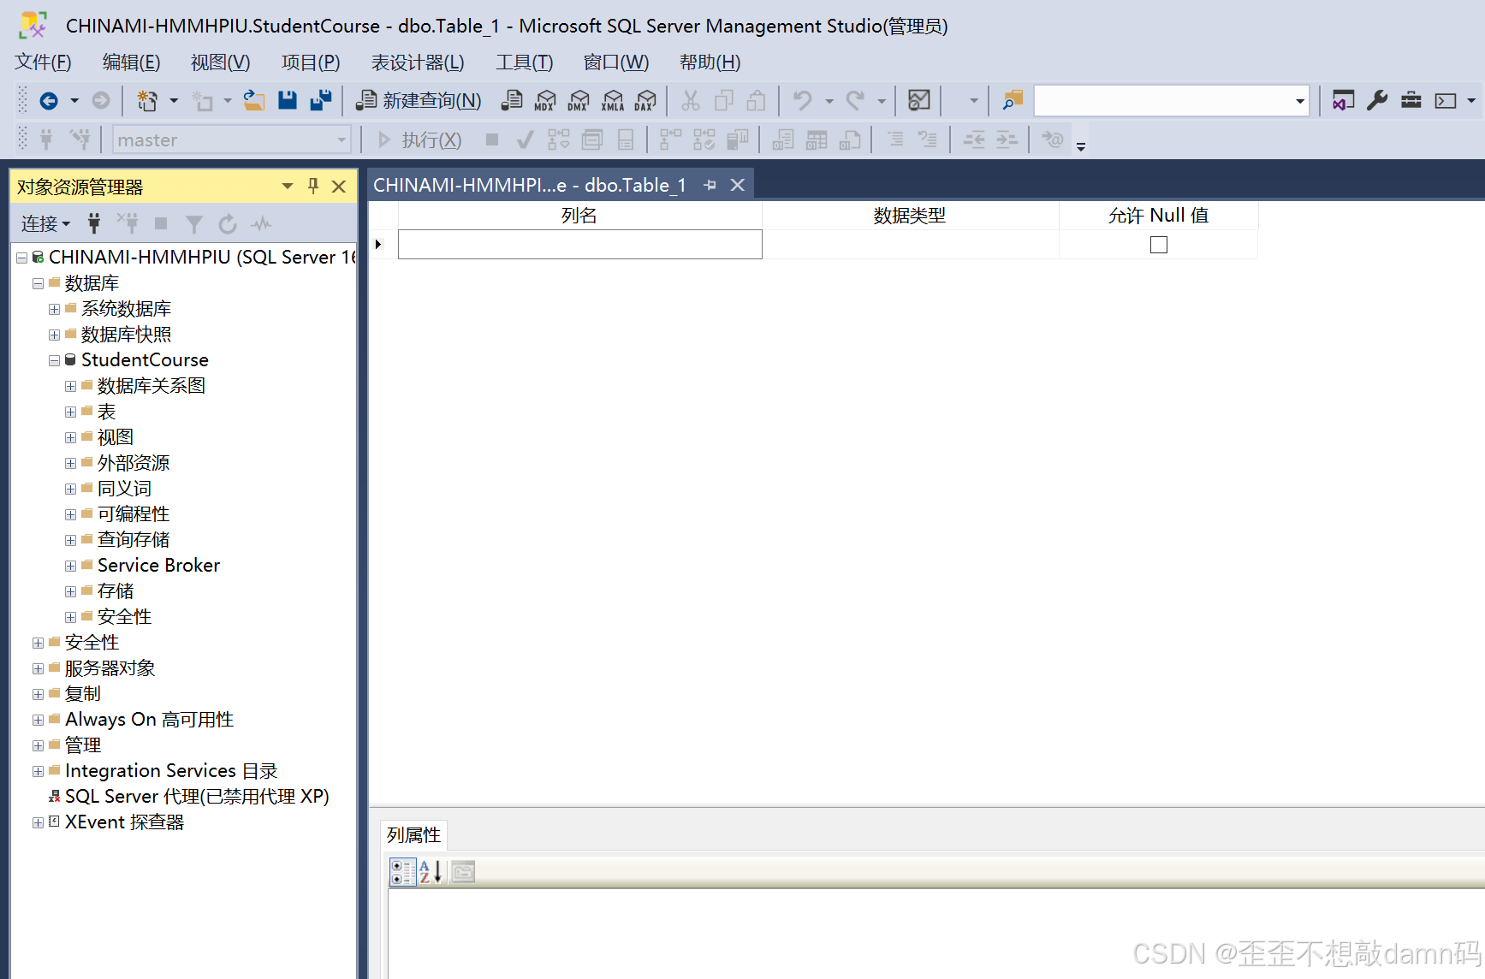
Task: Click the categorized view icon in column properties
Action: [x=402, y=872]
